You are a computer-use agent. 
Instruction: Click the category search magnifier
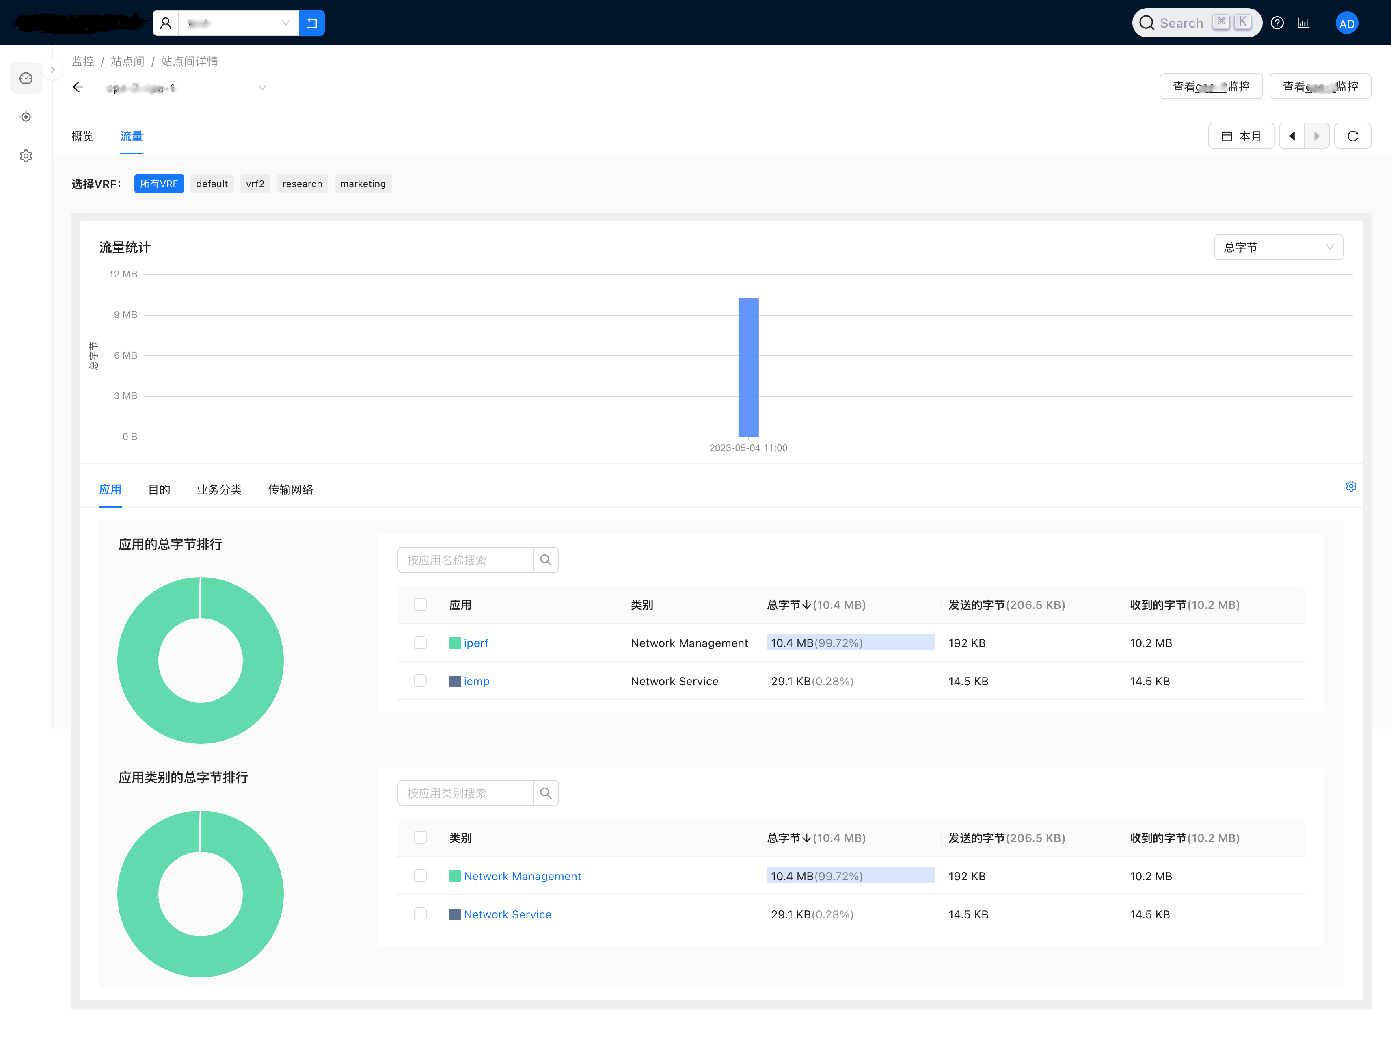[546, 793]
